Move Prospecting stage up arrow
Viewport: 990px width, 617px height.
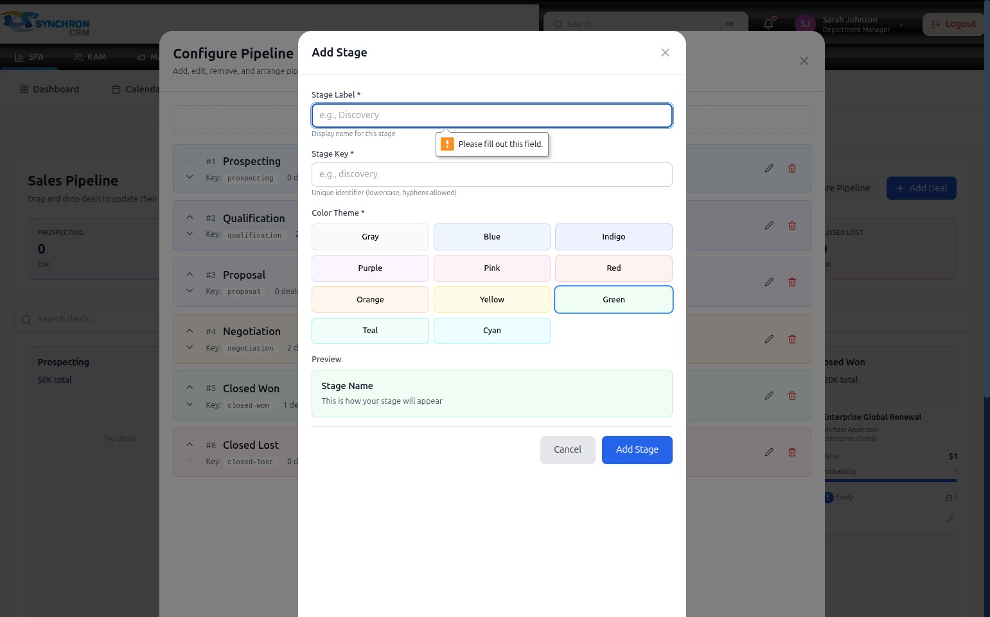click(x=190, y=161)
